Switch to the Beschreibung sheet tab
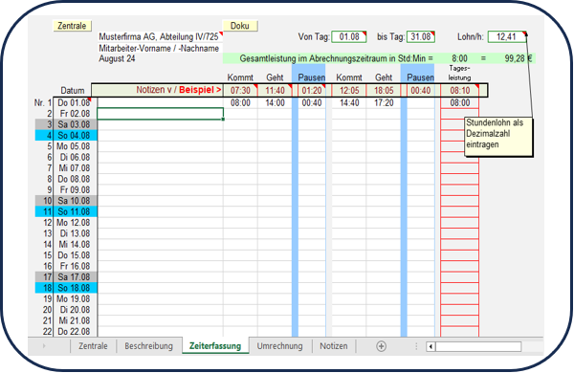Image resolution: width=574 pixels, height=373 pixels. pyautogui.click(x=148, y=346)
